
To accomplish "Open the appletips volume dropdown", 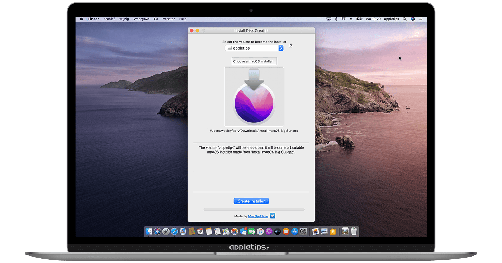I will [x=254, y=48].
